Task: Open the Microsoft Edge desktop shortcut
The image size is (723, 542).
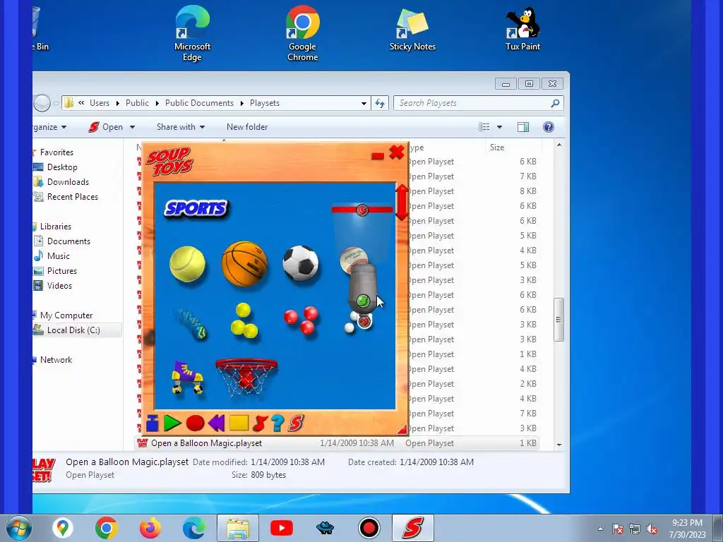Action: (192, 33)
